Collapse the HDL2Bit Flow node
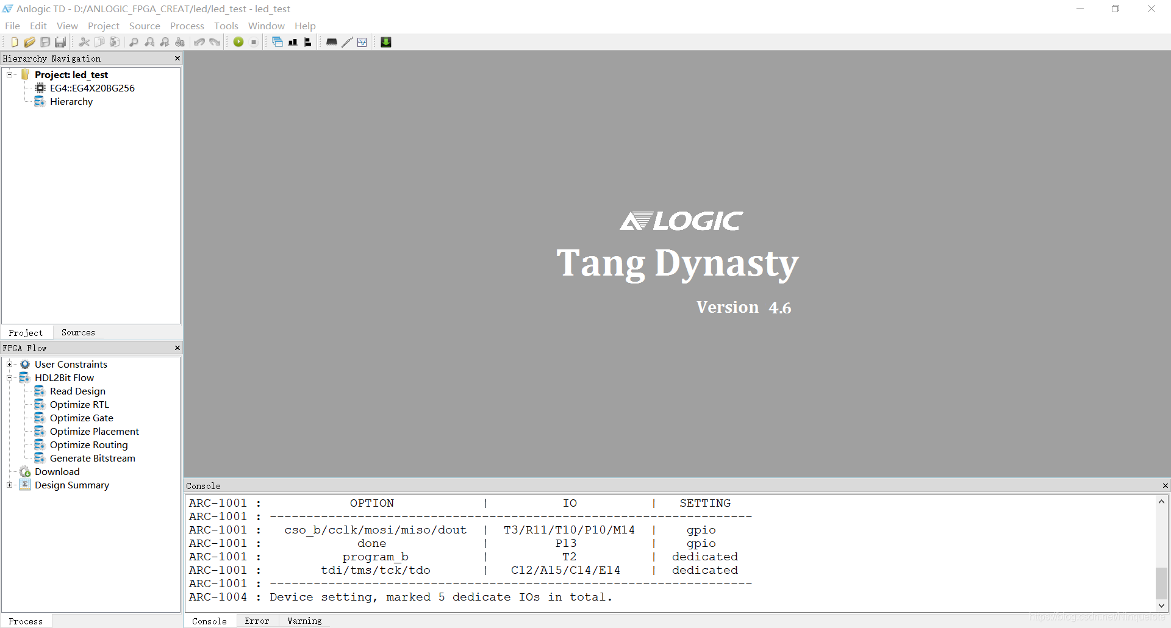 click(x=10, y=377)
